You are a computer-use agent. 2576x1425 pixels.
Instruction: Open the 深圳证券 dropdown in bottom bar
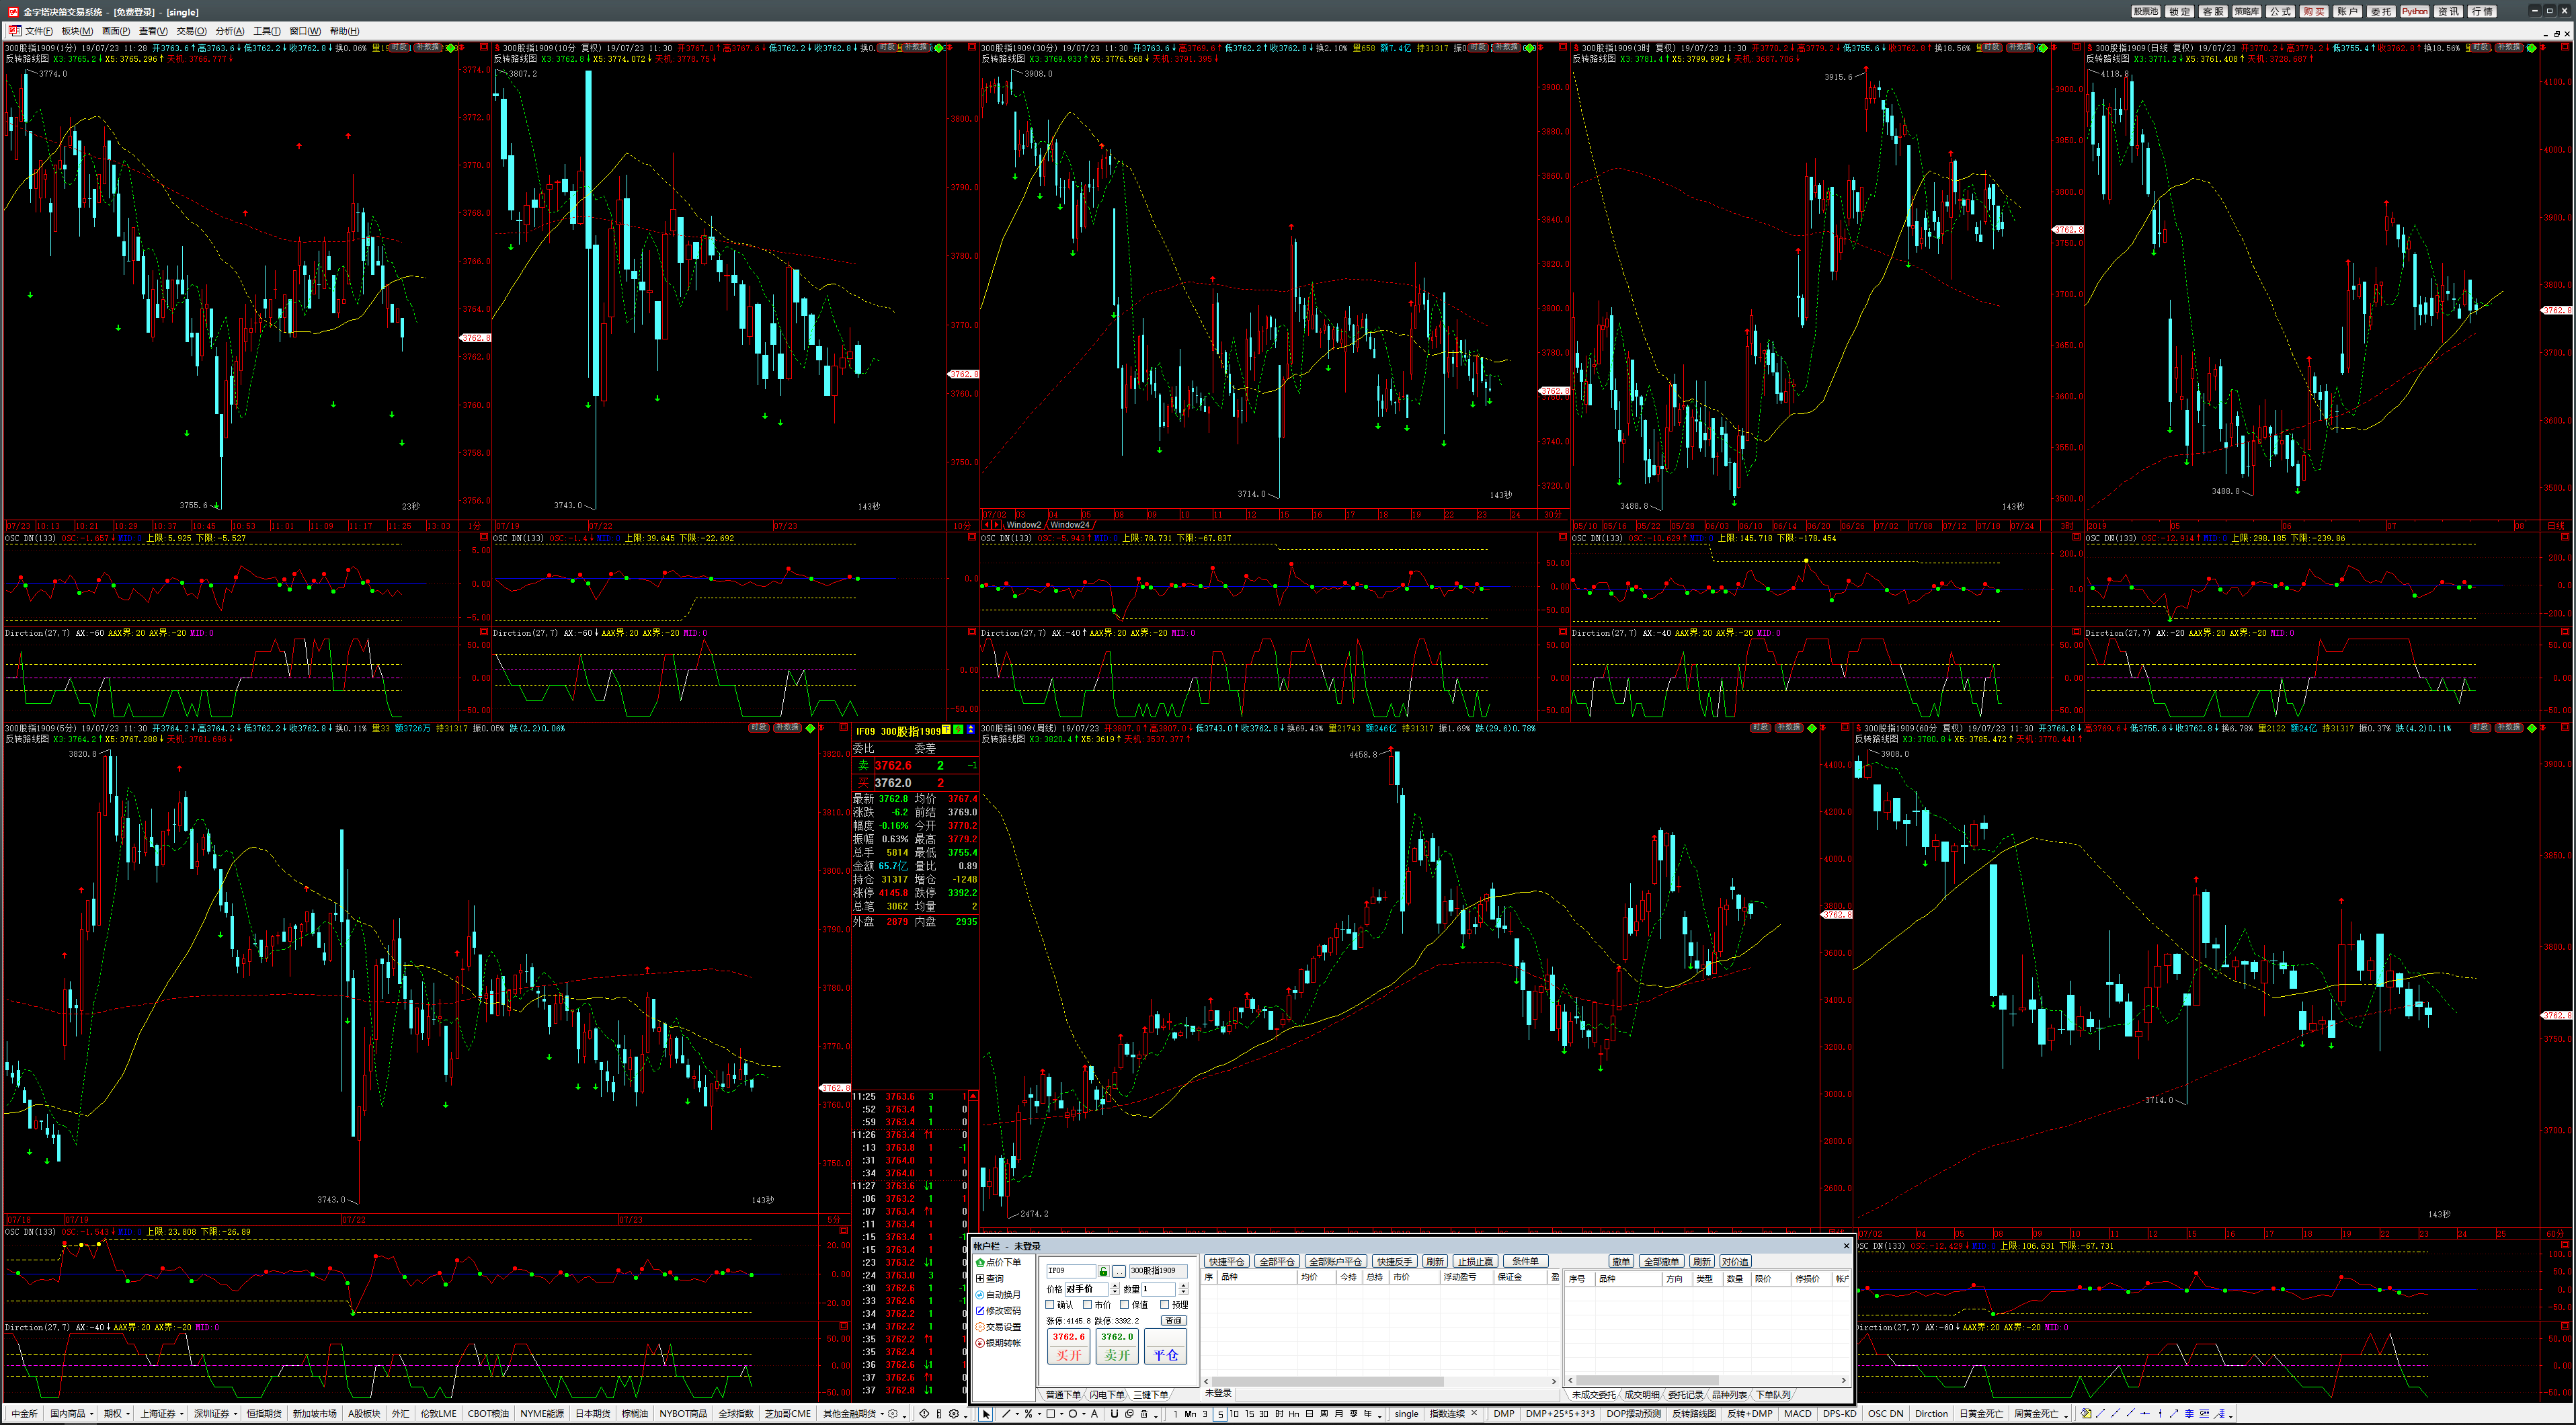(236, 1414)
